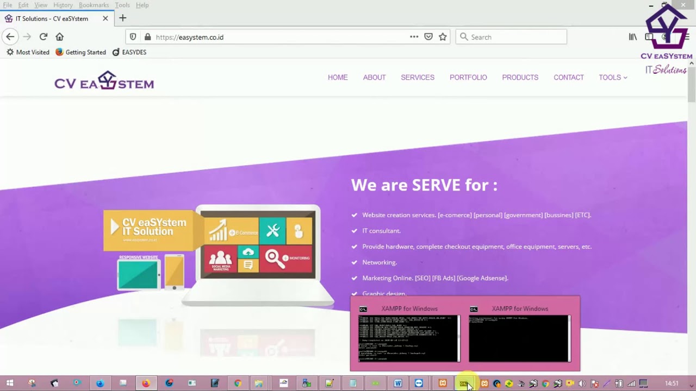This screenshot has height=391, width=696.
Task: Select right XAMPP for Windows preview thumbnail
Action: point(520,333)
